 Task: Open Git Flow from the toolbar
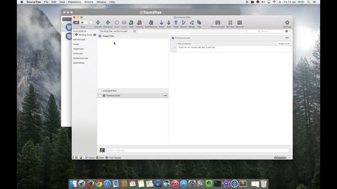point(230,23)
